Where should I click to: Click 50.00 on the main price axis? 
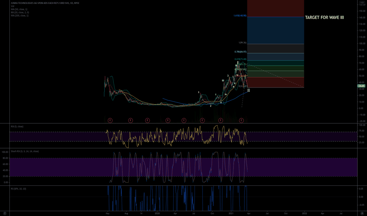(362, 76)
